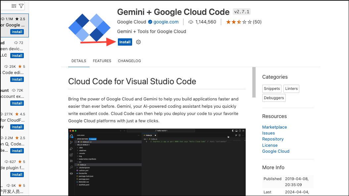This screenshot has width=349, height=196.
Task: Open the Manage gear icon beside Install
Action: (138, 42)
